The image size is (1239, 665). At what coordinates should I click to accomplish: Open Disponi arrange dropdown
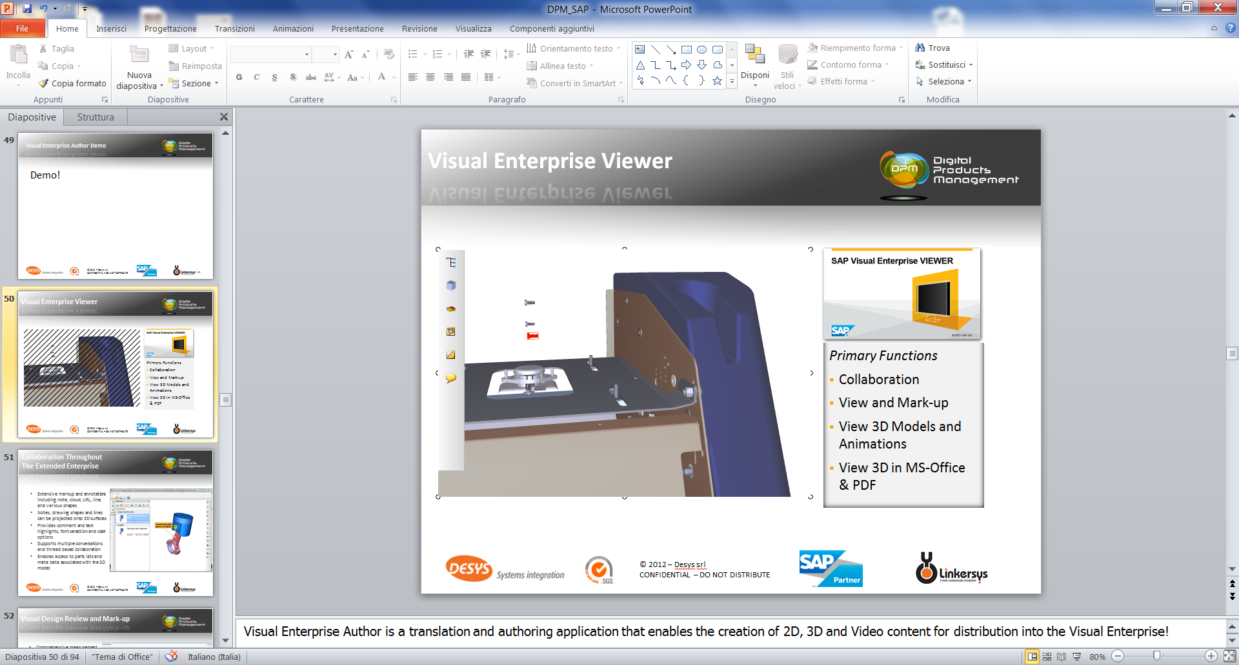pyautogui.click(x=755, y=66)
